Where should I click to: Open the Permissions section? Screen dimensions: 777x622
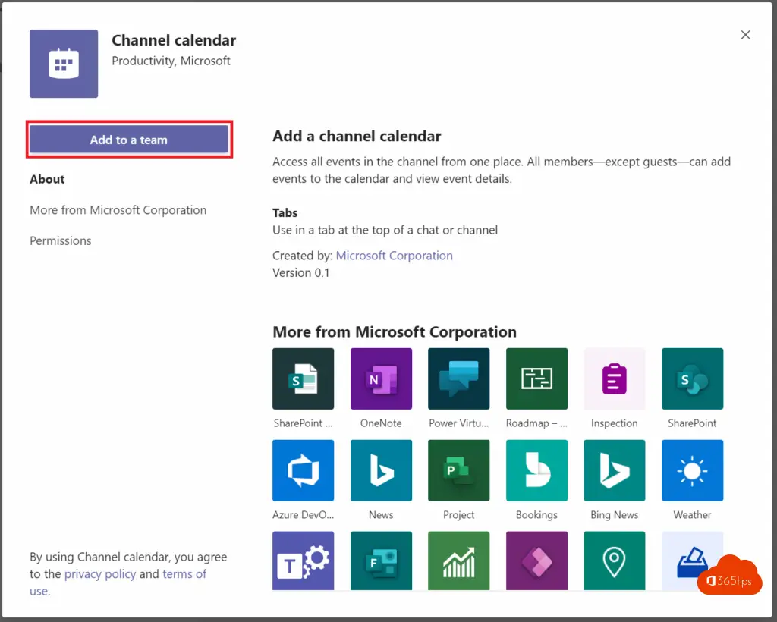[x=61, y=241]
